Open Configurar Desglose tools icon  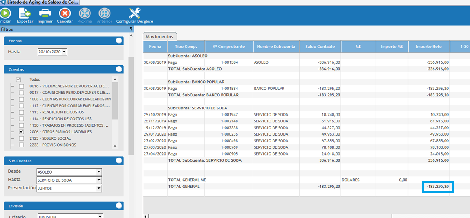134,13
